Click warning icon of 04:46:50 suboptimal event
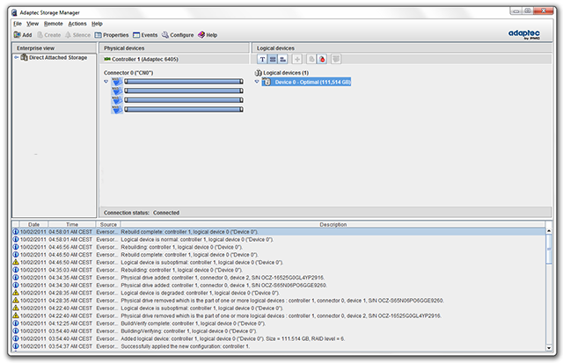 click(x=16, y=262)
